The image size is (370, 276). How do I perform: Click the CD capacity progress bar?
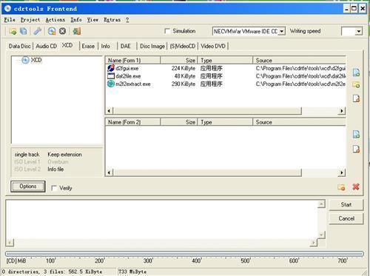[x=184, y=254]
